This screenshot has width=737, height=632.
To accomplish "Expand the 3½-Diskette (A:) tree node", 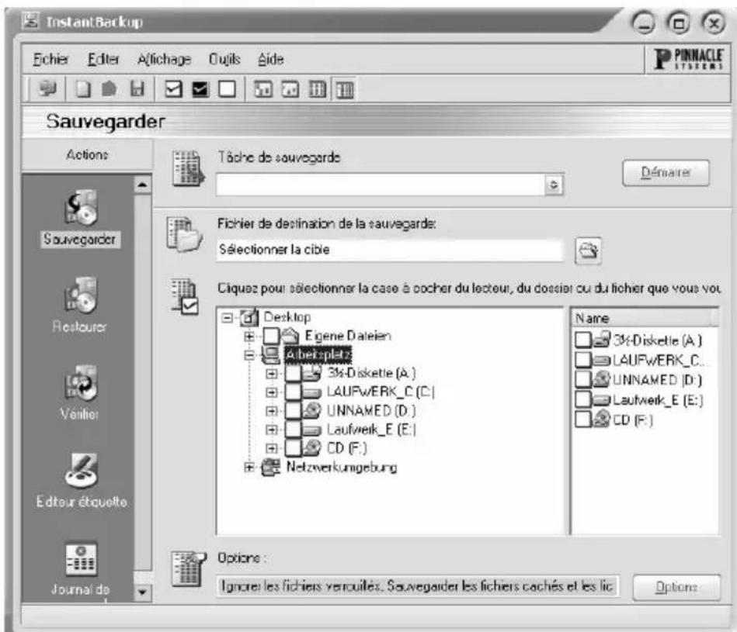I will click(272, 374).
